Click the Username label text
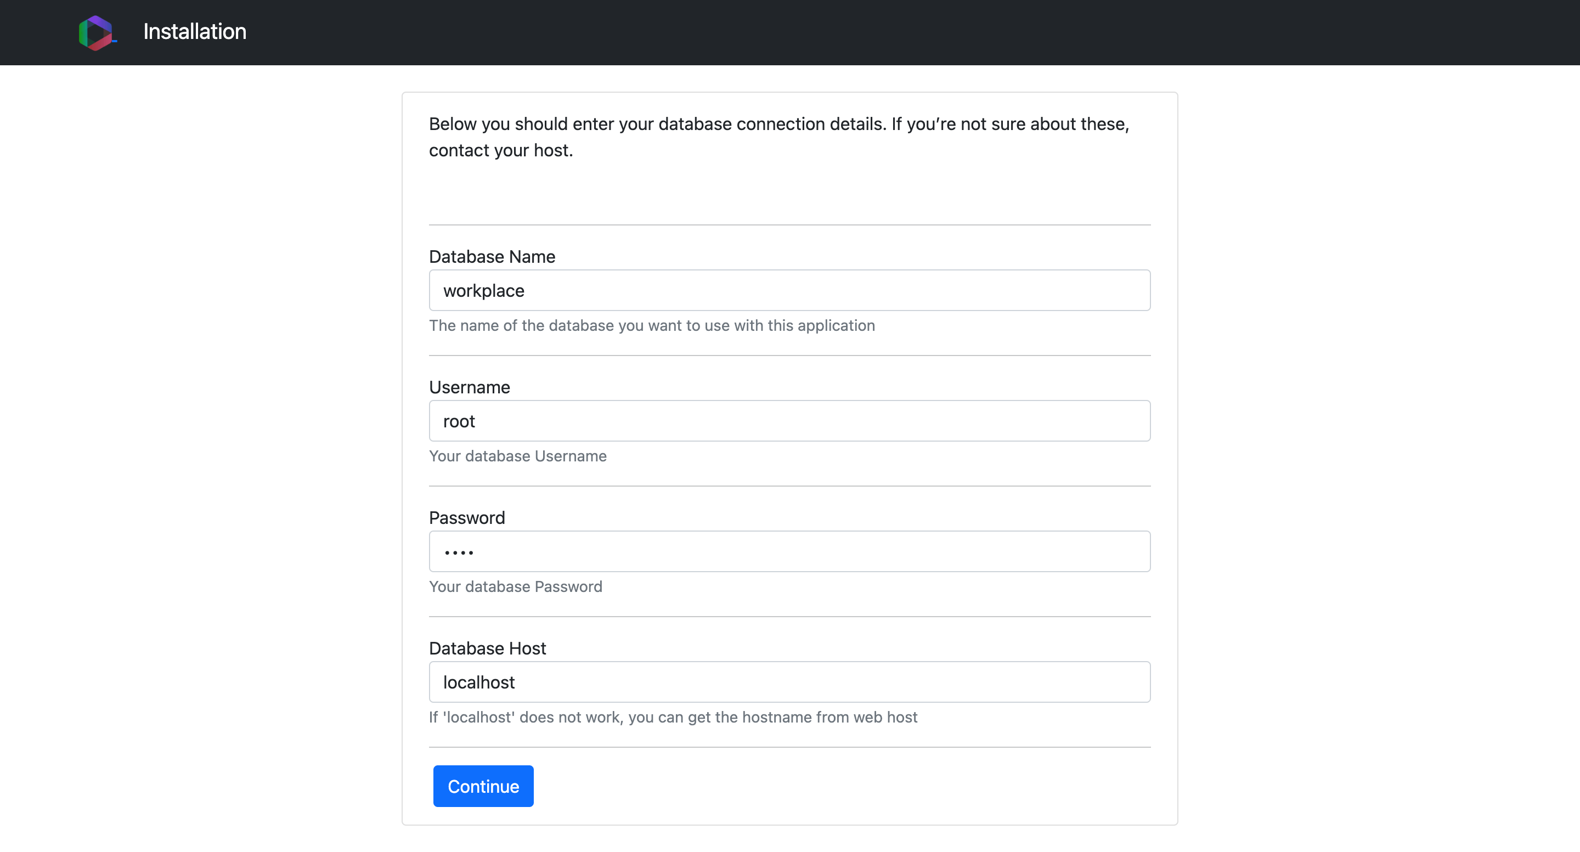 click(469, 387)
